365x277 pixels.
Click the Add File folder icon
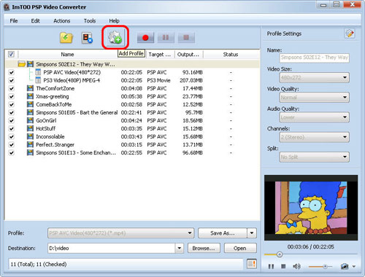click(x=66, y=38)
